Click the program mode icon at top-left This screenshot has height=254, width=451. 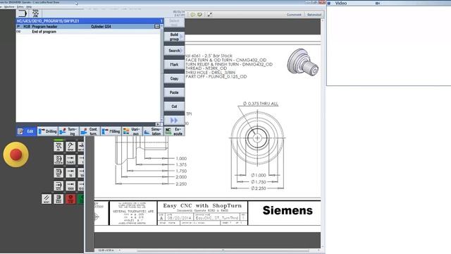point(22,13)
